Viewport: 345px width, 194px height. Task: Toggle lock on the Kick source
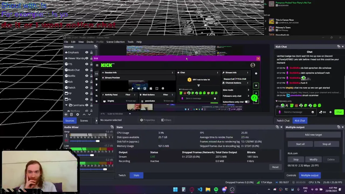(91, 82)
